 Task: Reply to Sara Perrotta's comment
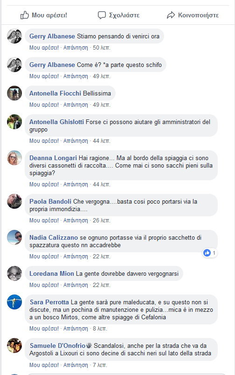(76, 329)
